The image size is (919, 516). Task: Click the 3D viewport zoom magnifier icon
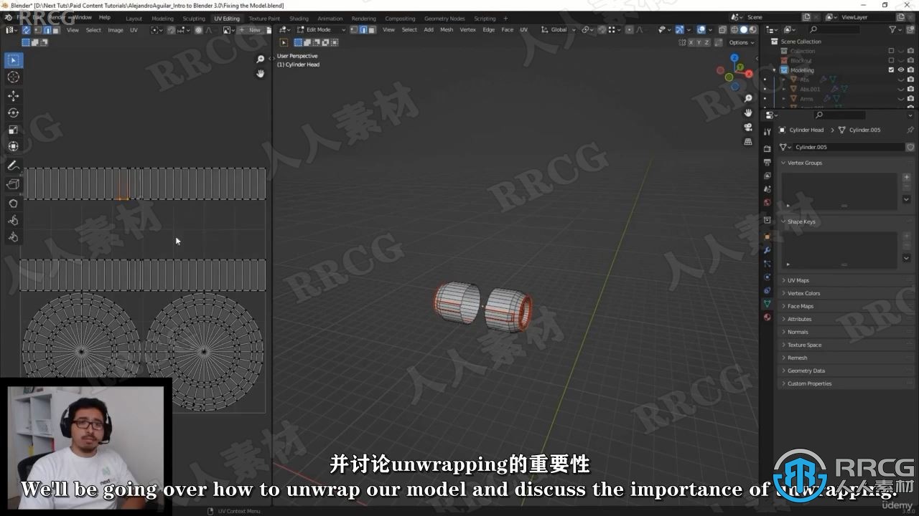[748, 98]
